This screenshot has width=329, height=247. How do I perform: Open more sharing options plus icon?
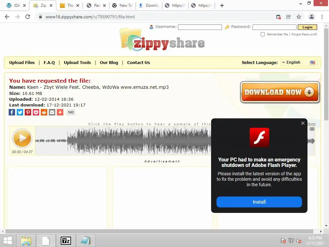[60, 112]
